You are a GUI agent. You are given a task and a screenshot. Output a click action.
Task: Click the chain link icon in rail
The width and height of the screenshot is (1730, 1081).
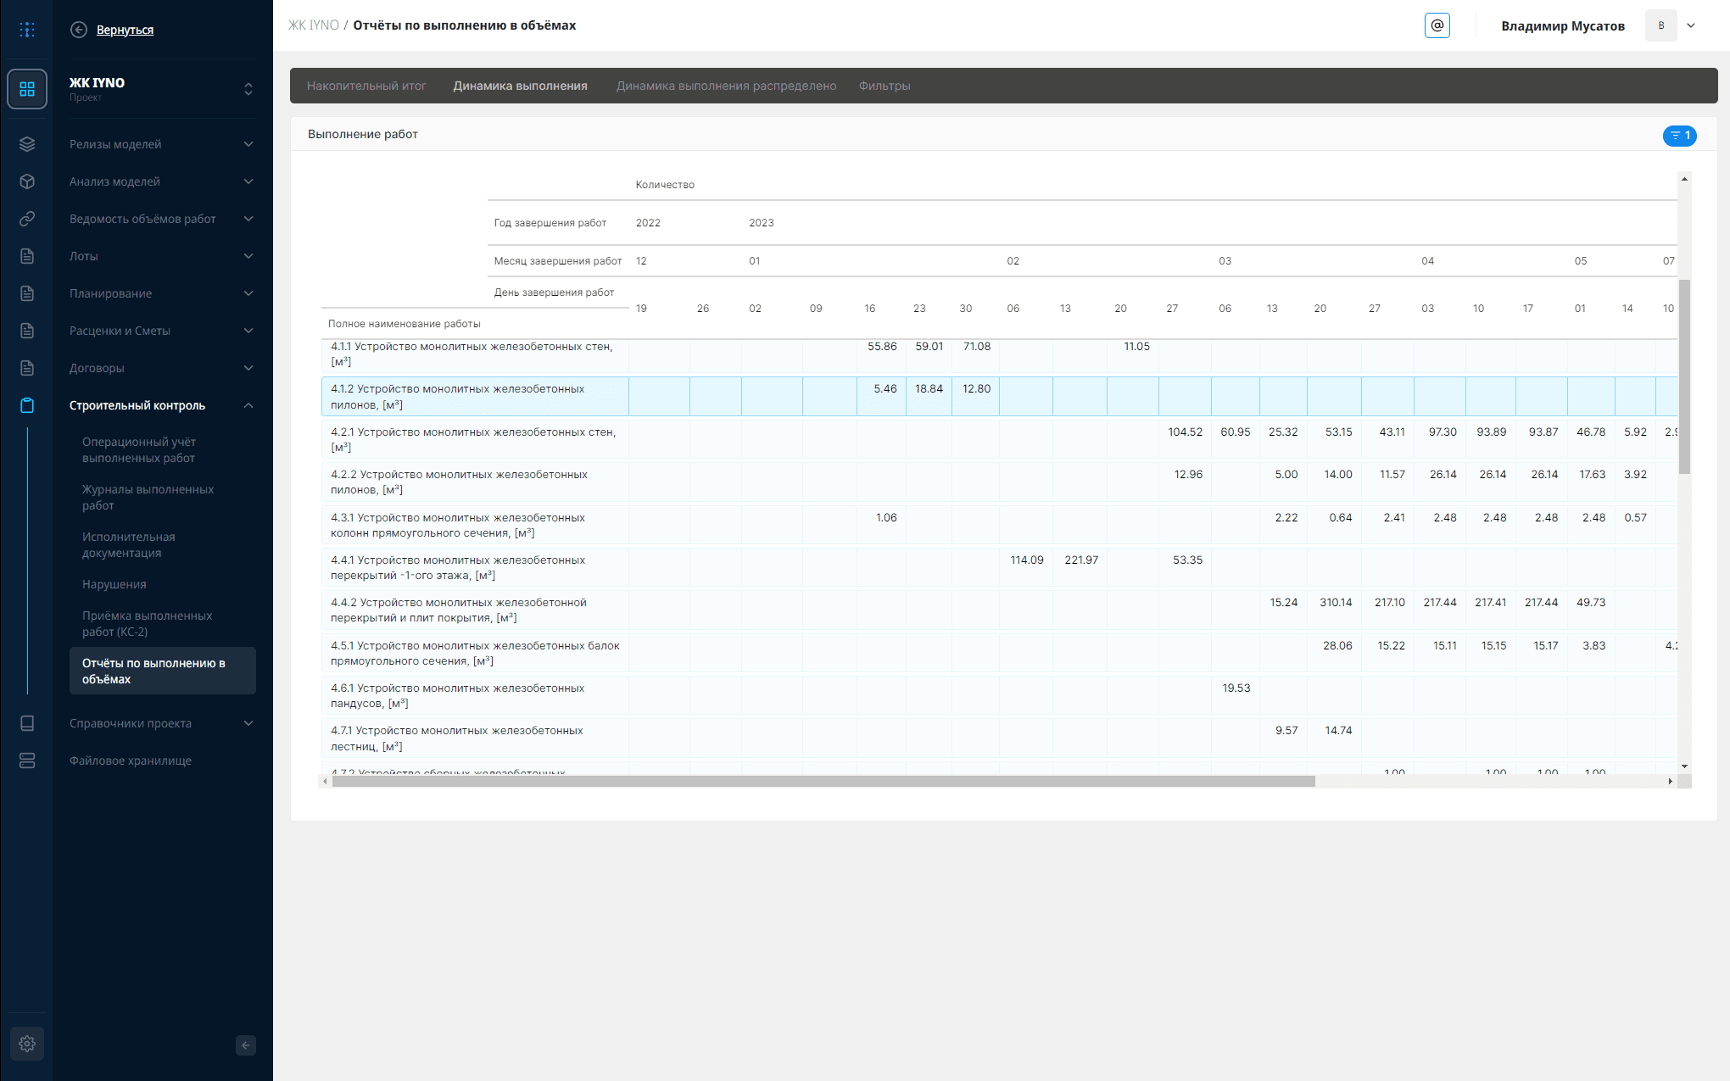[x=27, y=219]
